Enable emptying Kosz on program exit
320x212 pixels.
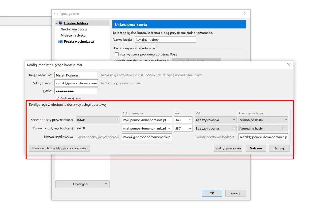tap(117, 54)
